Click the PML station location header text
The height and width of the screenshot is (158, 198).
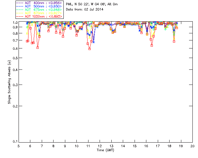point(92,4)
